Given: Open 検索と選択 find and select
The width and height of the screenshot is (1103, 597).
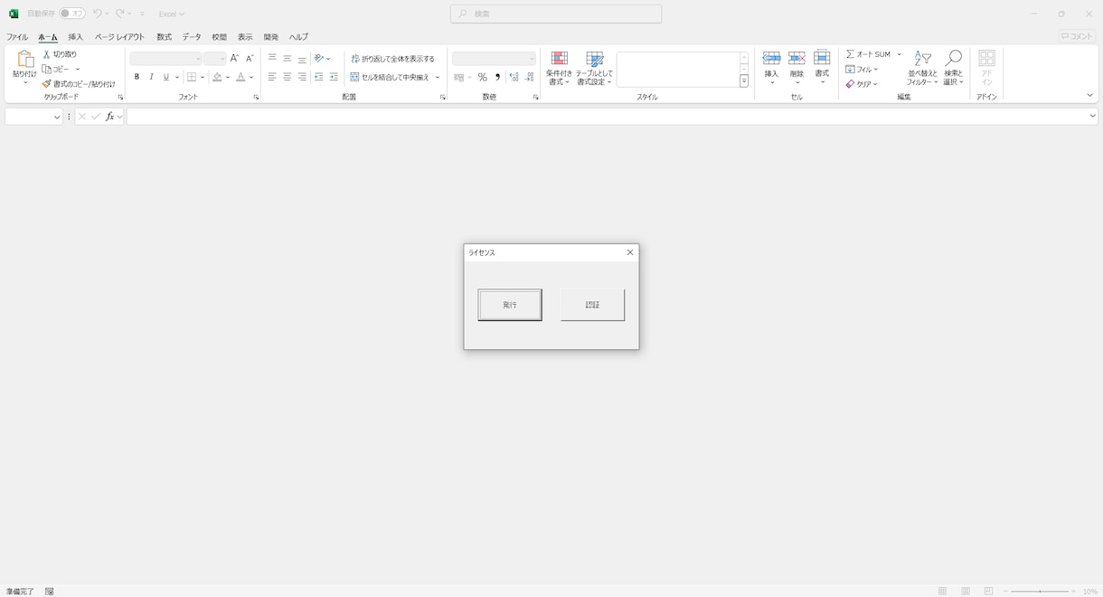Looking at the screenshot, I should 954,68.
